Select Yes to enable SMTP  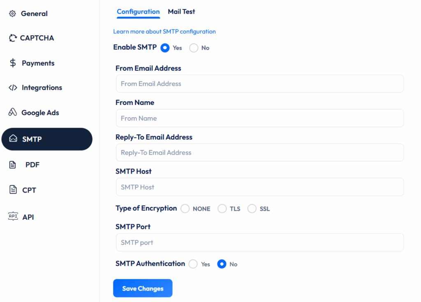pyautogui.click(x=164, y=48)
